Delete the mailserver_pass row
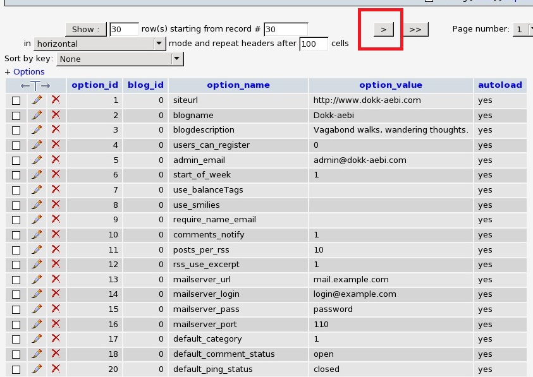Image resolution: width=533 pixels, height=377 pixels. (56, 309)
